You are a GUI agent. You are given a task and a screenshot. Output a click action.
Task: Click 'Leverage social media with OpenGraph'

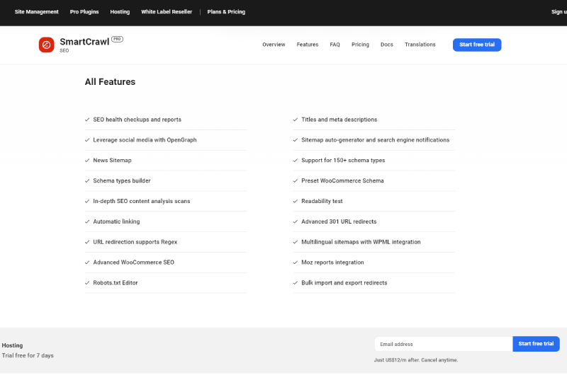point(145,140)
